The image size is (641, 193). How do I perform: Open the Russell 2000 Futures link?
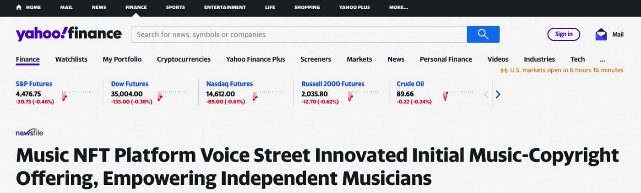[x=333, y=84]
